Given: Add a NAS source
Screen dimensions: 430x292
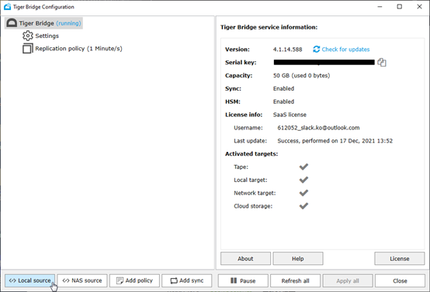Looking at the screenshot, I should coord(82,281).
